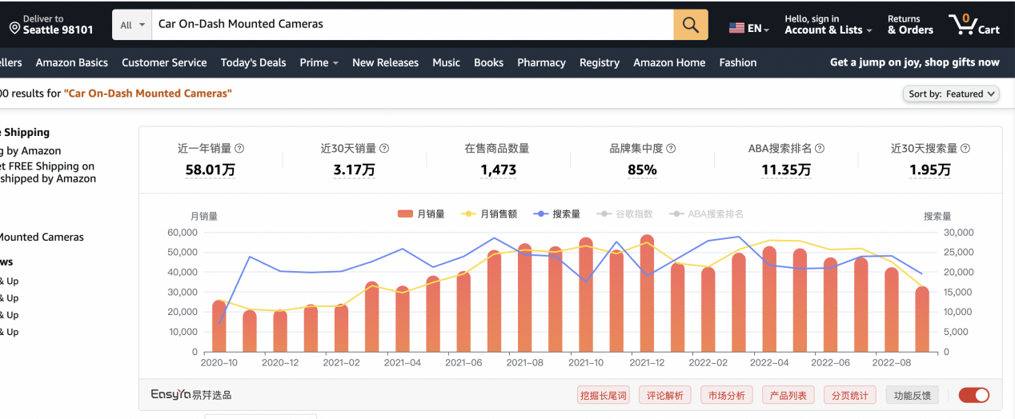Click the 评论解析 button
The width and height of the screenshot is (1015, 419).
(x=664, y=395)
